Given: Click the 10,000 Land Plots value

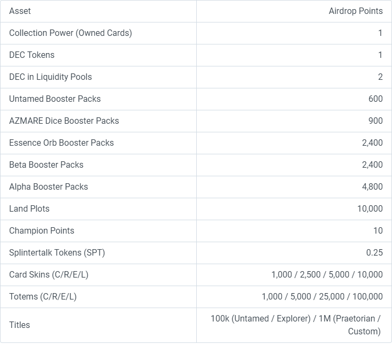Looking at the screenshot, I should tap(370, 209).
